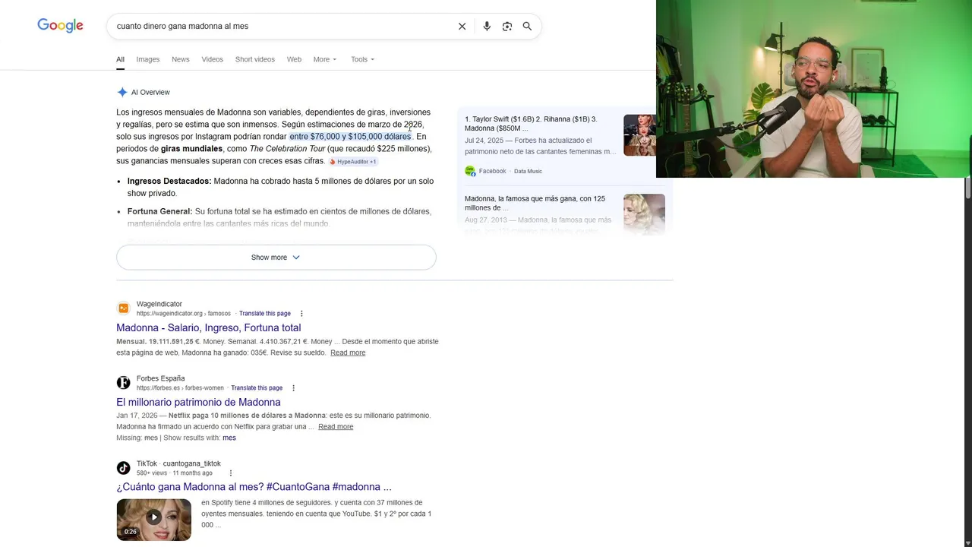The height and width of the screenshot is (547, 972).
Task: Click the Facebook source label in card
Action: (492, 172)
